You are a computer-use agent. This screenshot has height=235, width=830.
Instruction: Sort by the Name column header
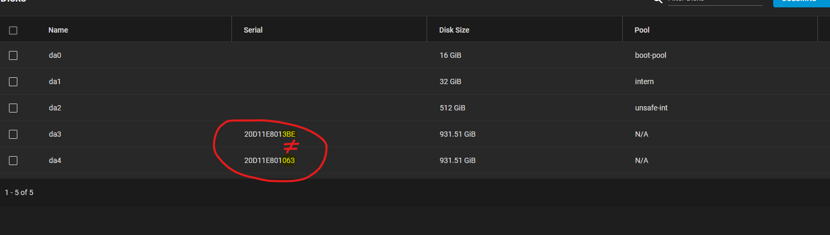pyautogui.click(x=58, y=30)
